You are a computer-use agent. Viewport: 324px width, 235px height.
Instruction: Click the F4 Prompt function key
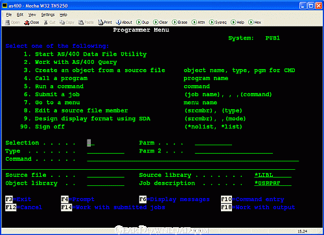[x=78, y=199]
